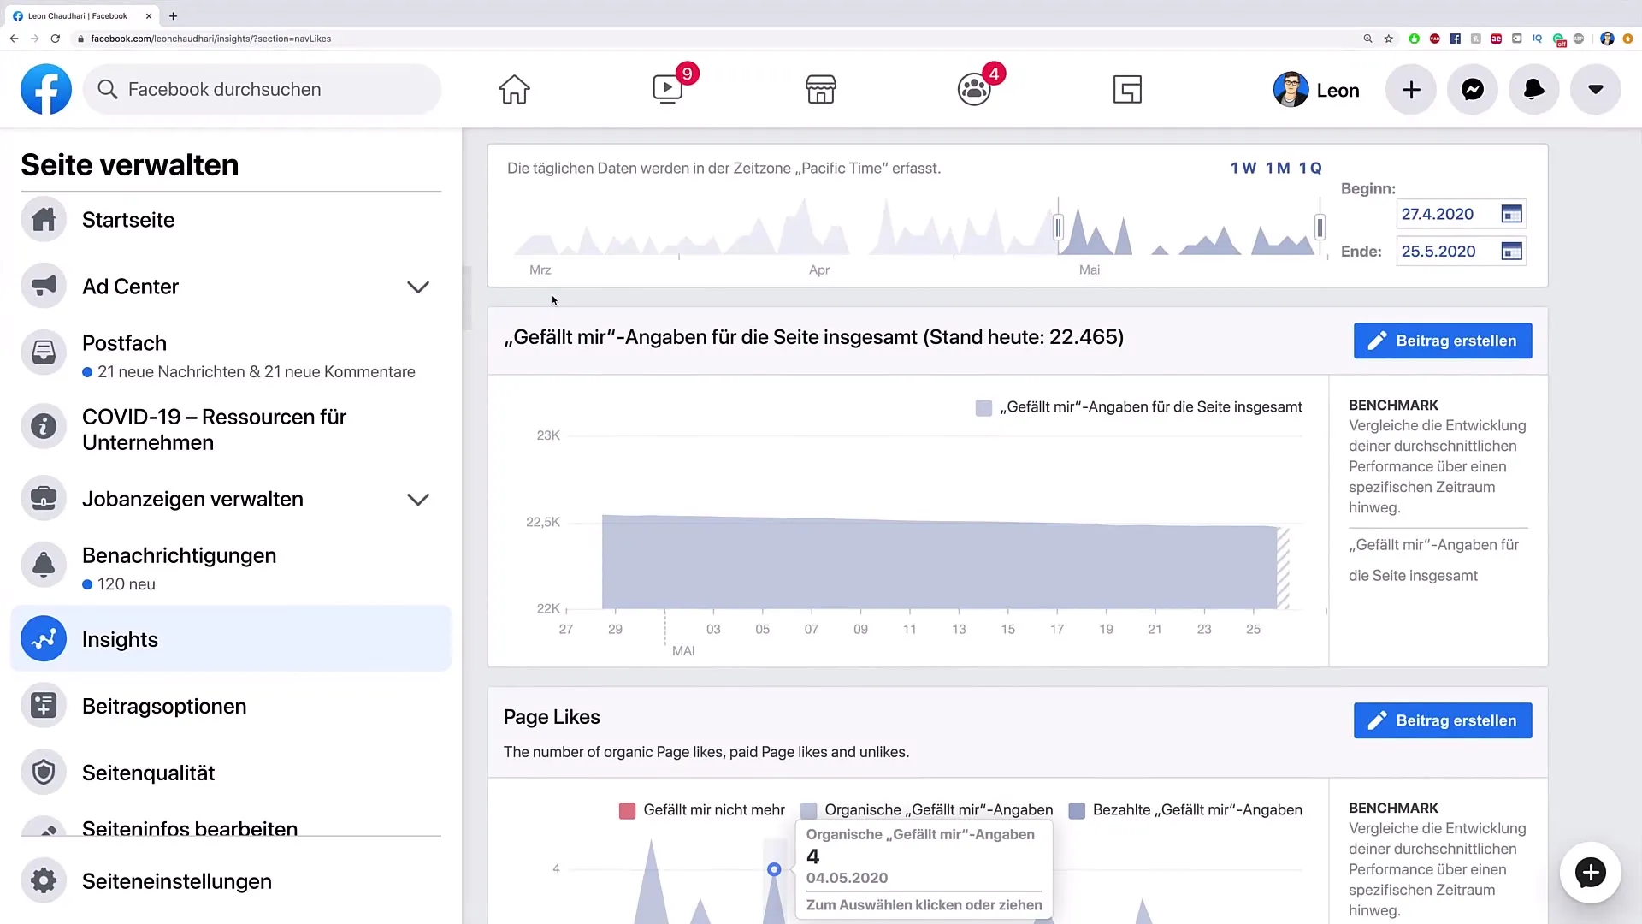Click the Facebook logo icon
1642x924 pixels.
coord(46,89)
